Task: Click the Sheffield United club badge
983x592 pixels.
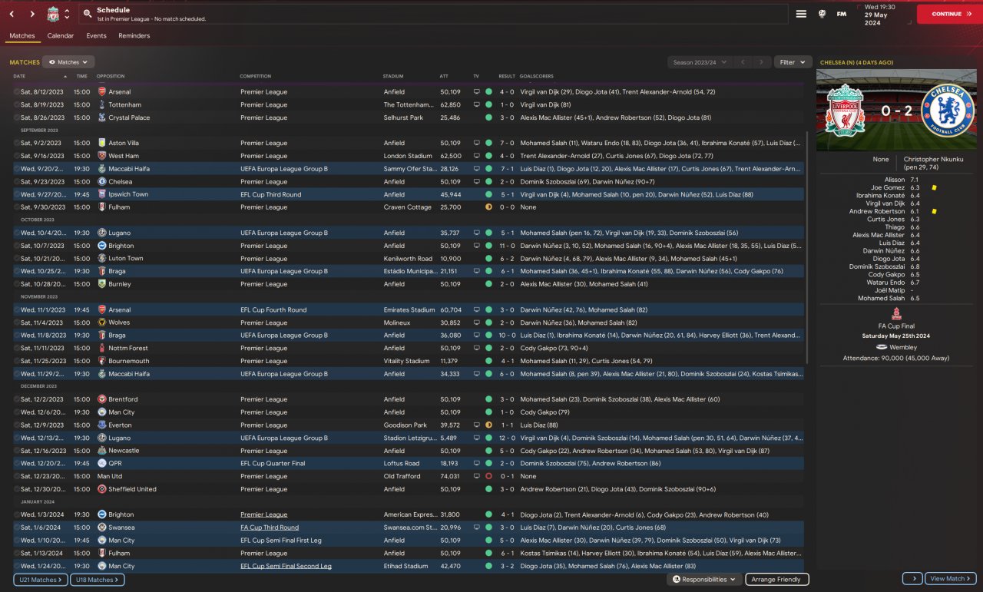Action: pos(102,489)
